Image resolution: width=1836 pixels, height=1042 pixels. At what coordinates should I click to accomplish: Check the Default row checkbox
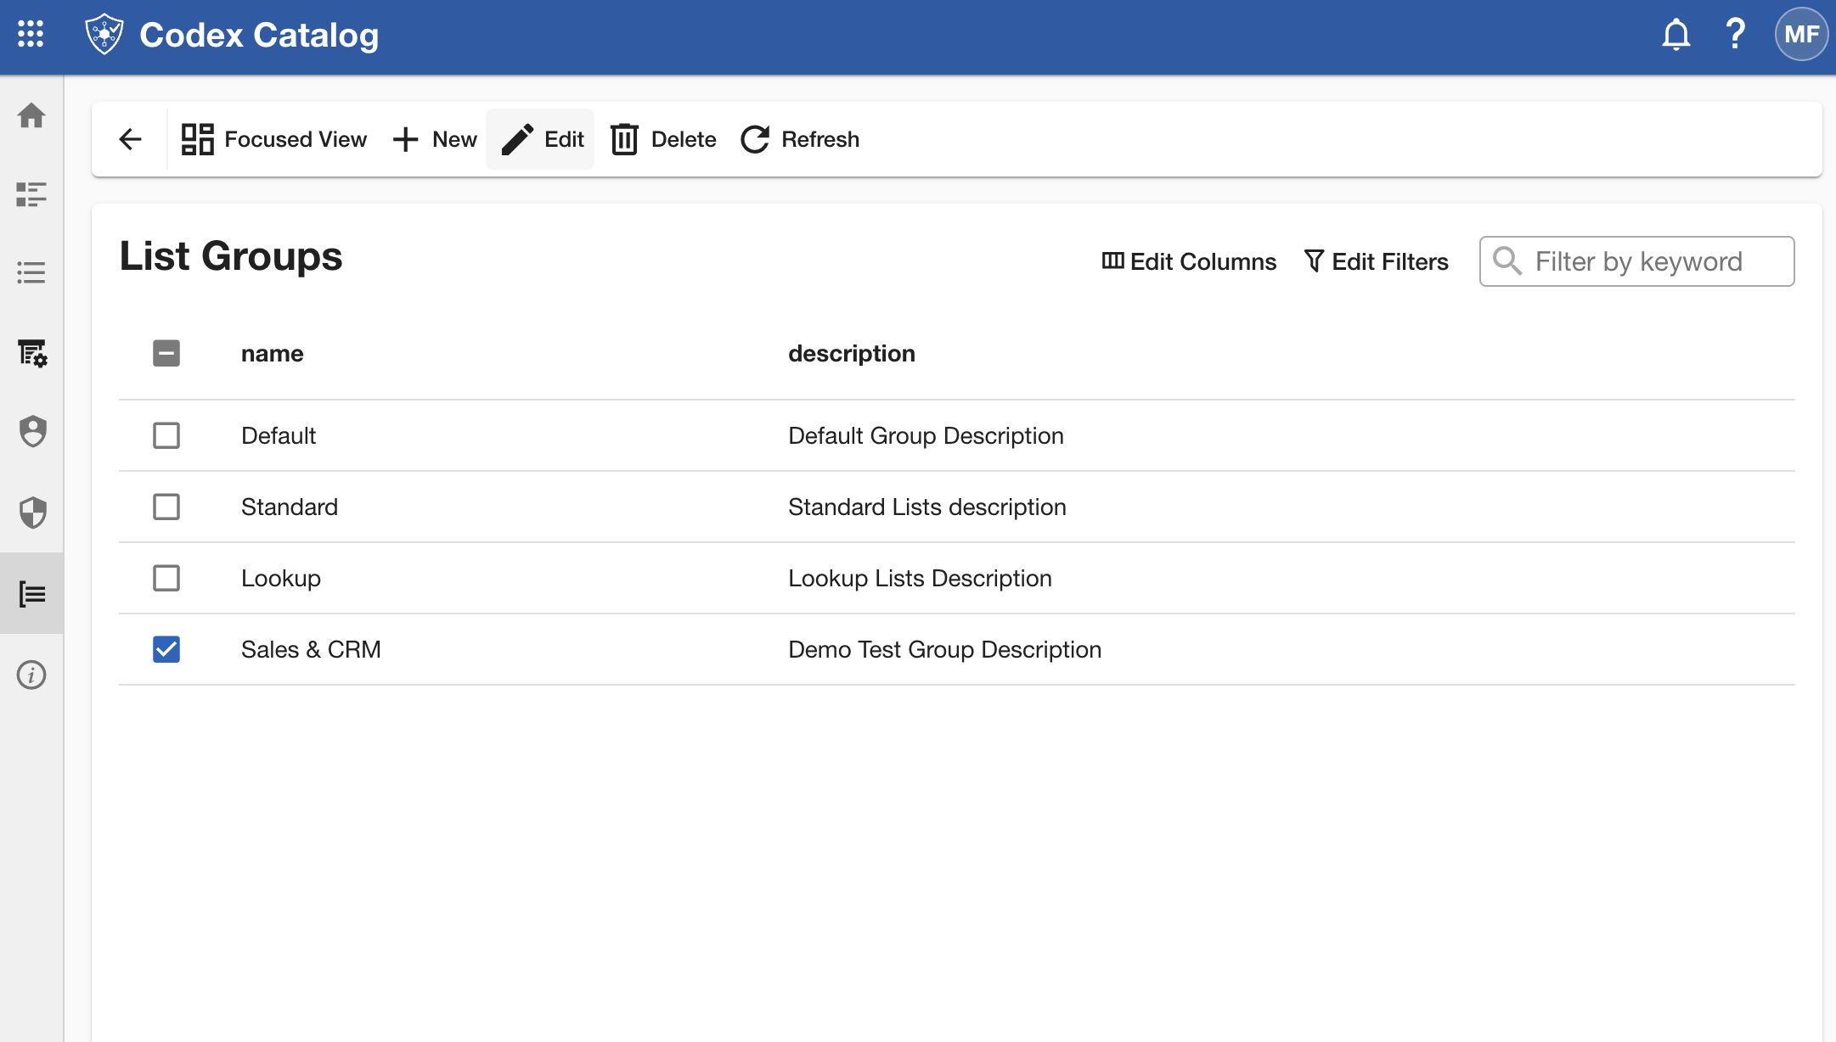(x=166, y=435)
